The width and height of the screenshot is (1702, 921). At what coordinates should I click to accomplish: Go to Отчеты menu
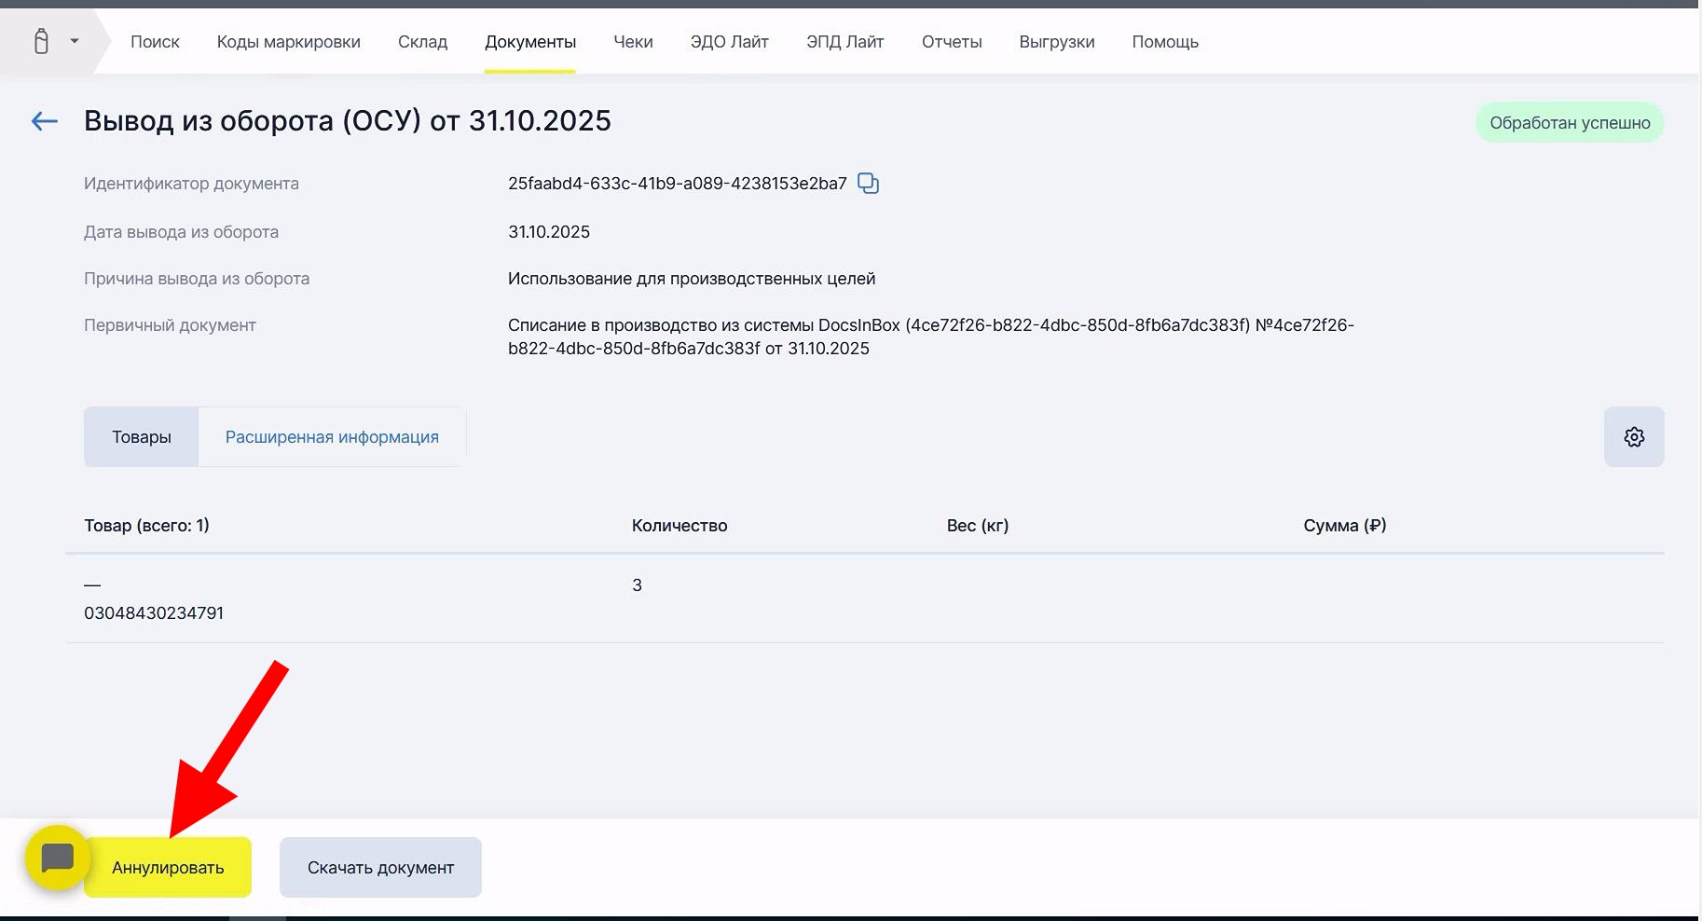click(x=952, y=42)
